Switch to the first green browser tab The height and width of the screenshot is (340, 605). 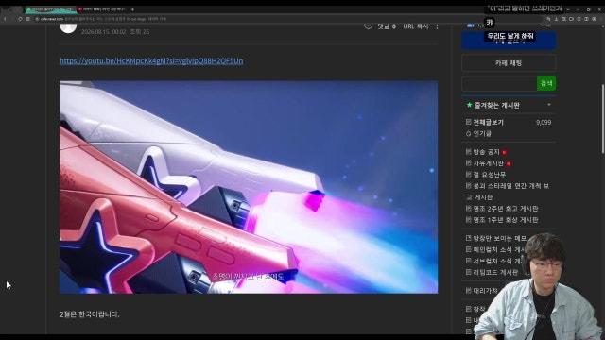(50, 9)
